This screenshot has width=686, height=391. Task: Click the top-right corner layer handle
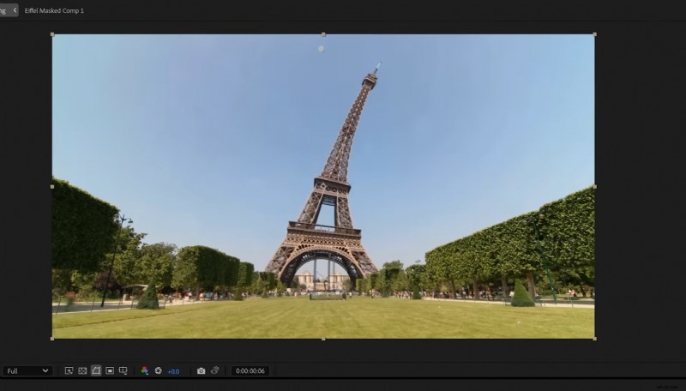[x=594, y=34]
